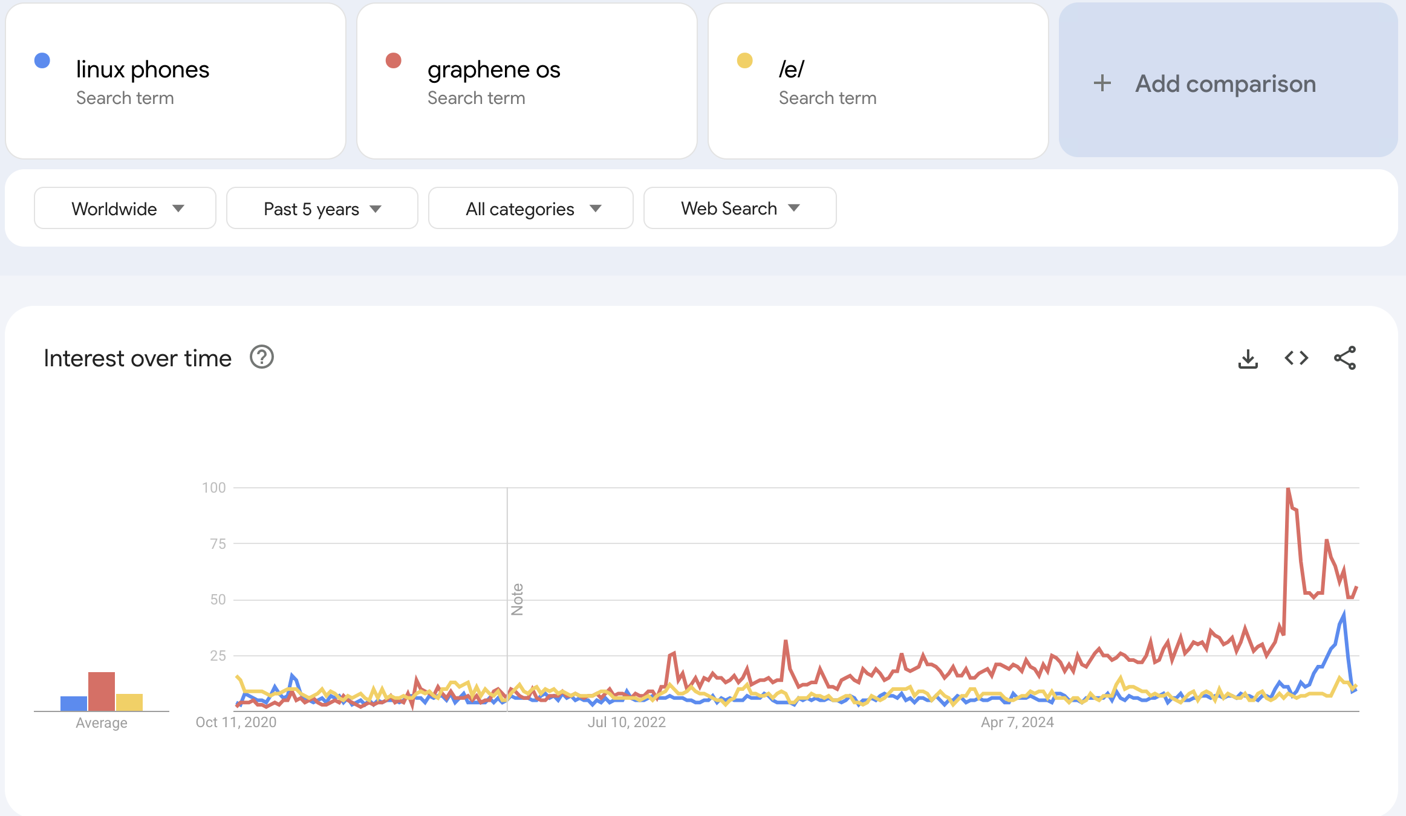Click the blue dot for linux phones
The image size is (1406, 816).
(x=42, y=60)
